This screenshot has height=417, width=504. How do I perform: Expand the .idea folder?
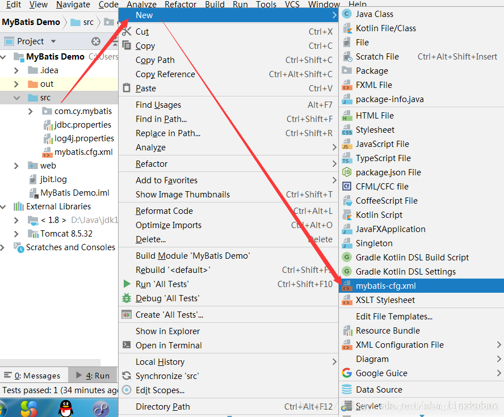click(x=16, y=70)
